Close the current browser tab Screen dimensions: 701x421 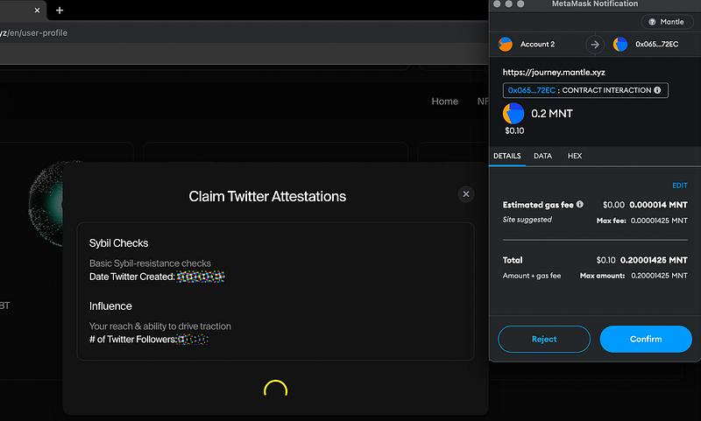point(37,10)
